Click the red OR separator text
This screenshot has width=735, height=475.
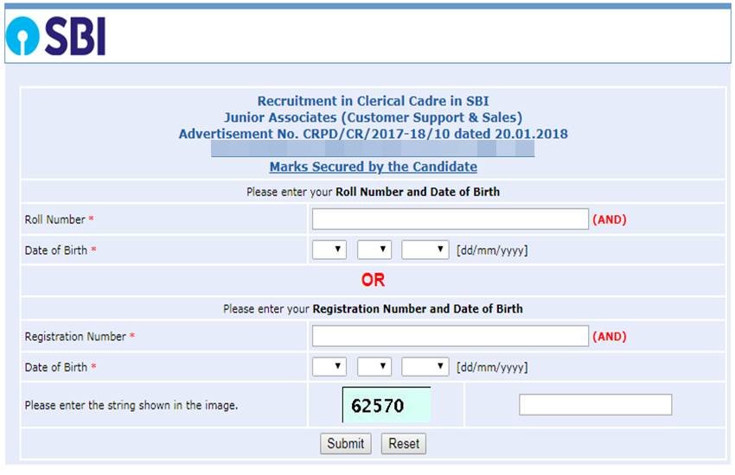[x=373, y=280]
